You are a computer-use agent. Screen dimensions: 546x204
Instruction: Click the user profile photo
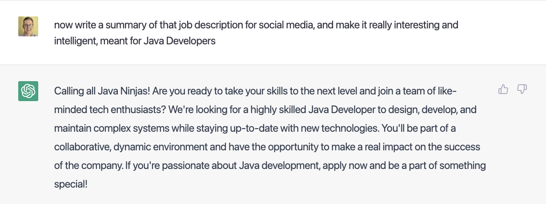[x=28, y=26]
